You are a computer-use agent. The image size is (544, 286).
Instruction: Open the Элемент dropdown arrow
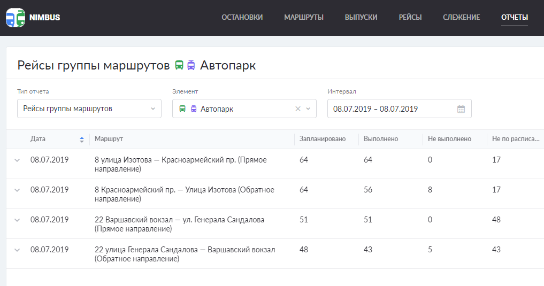pos(308,109)
